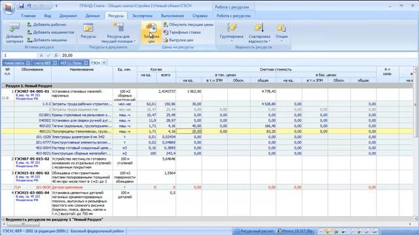The height and width of the screenshot is (235, 419).
Task: Switch to the Экспертиза ribbon tab
Action: (142, 16)
